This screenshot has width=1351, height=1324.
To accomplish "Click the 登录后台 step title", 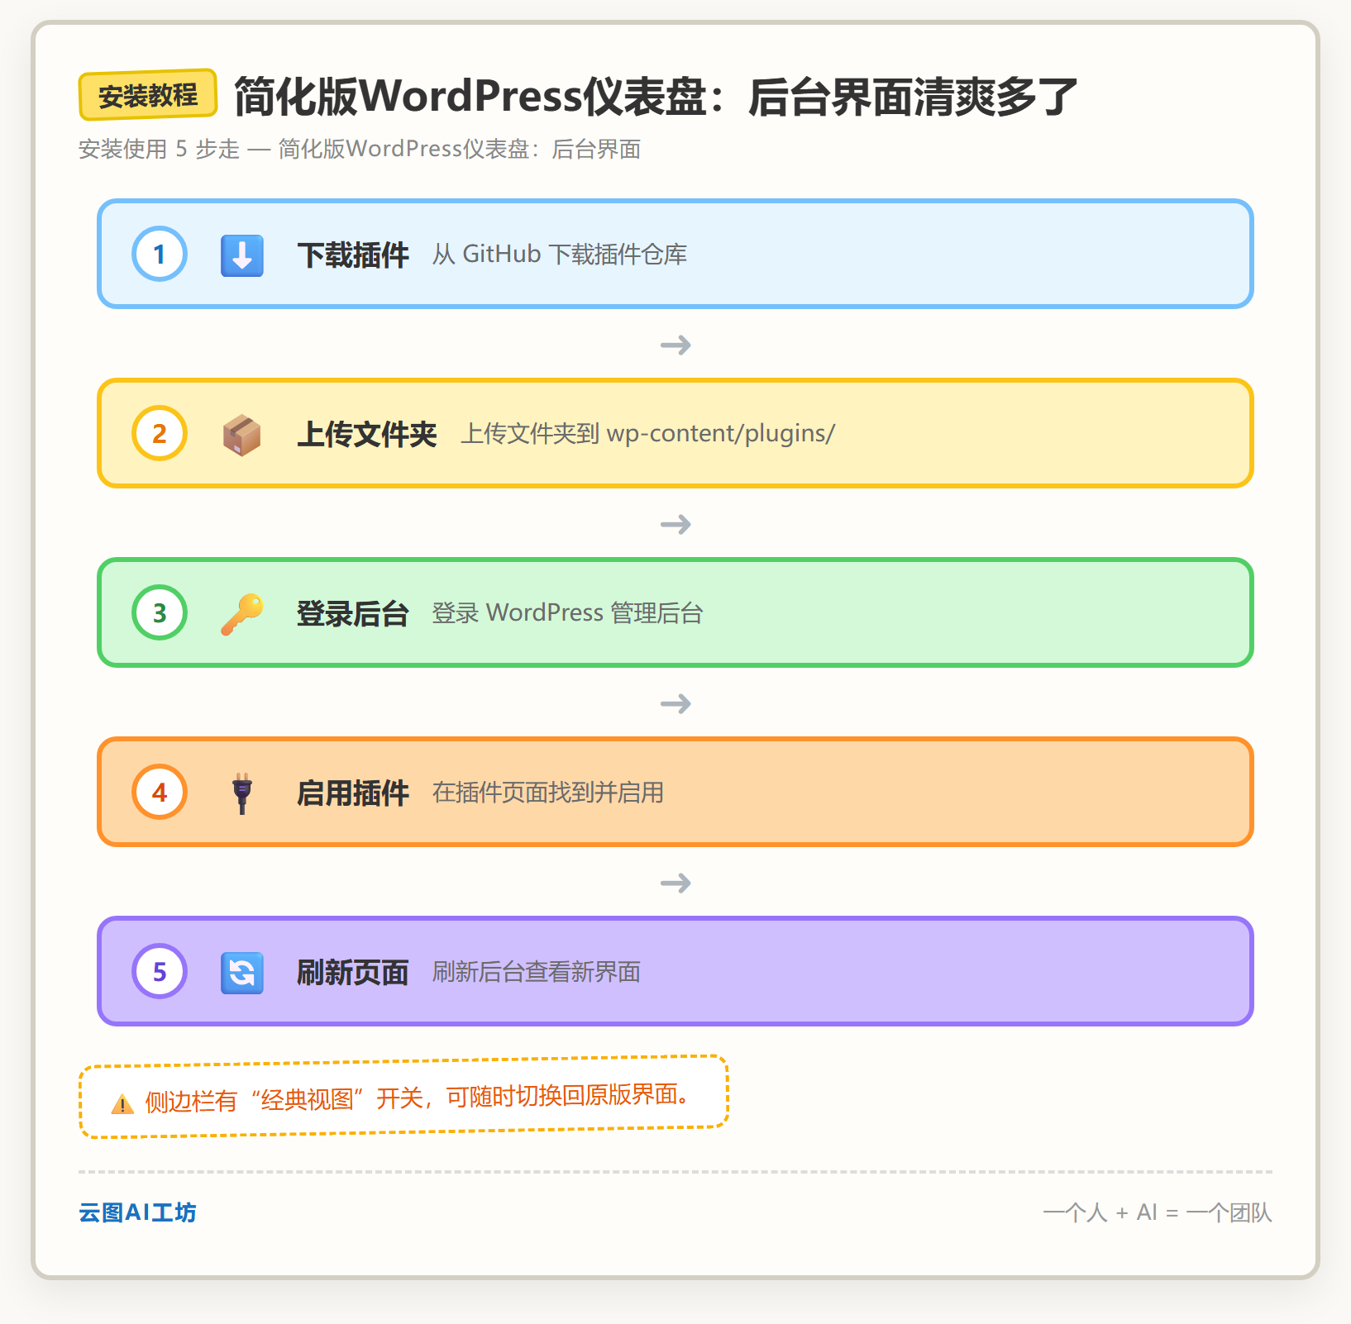I will tap(353, 613).
